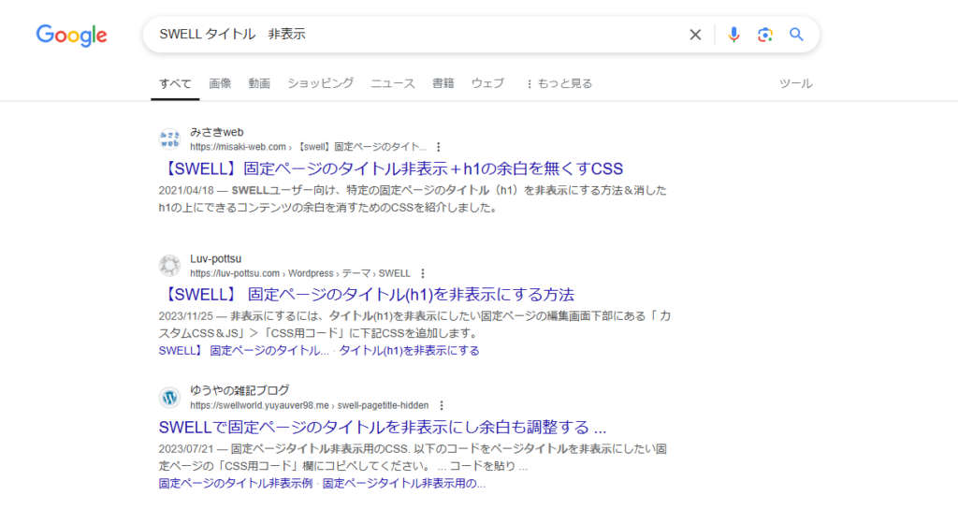Open more options for misaki-web.com result
Viewport: 958px width, 510px height.
coord(438,147)
